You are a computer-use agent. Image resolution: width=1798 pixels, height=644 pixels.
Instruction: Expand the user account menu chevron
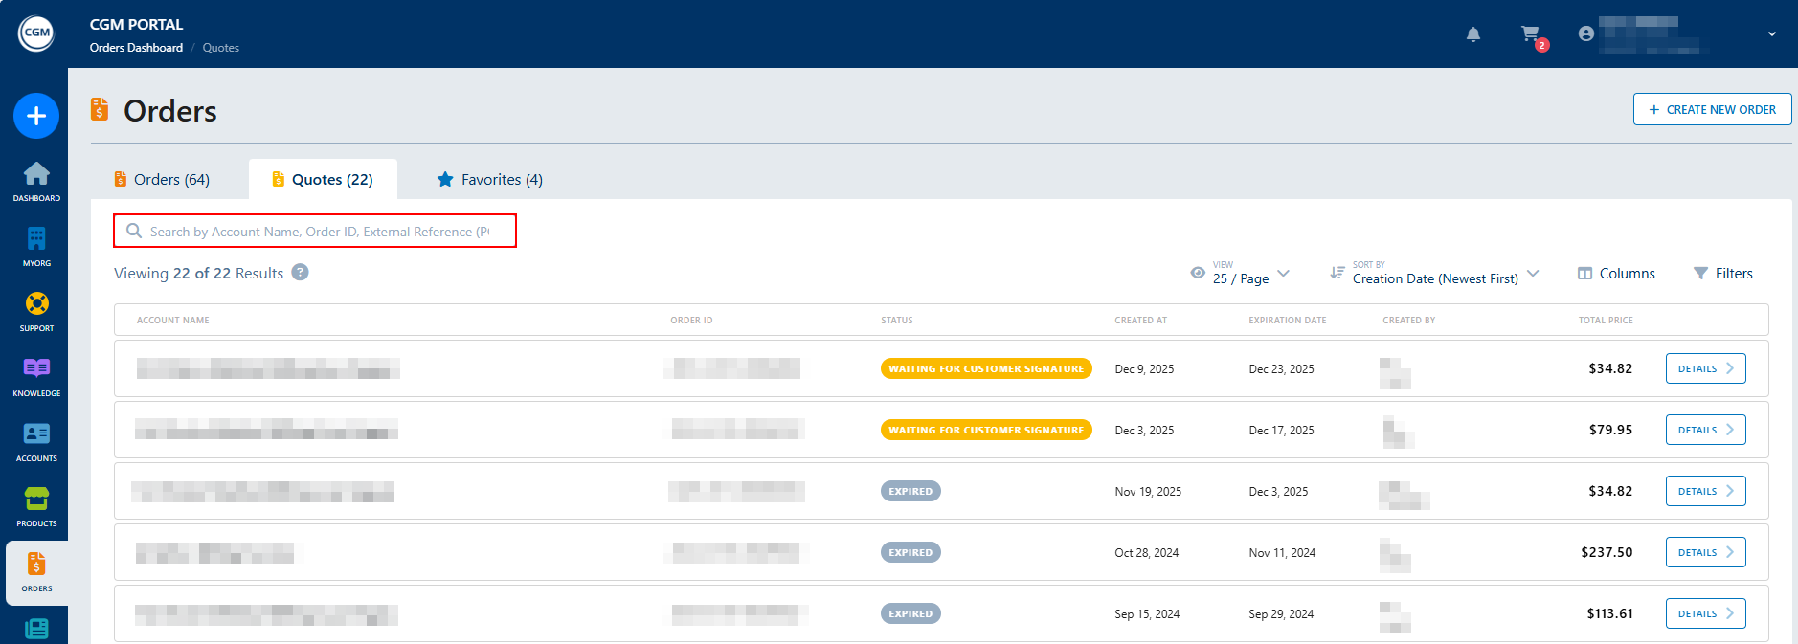(x=1771, y=34)
